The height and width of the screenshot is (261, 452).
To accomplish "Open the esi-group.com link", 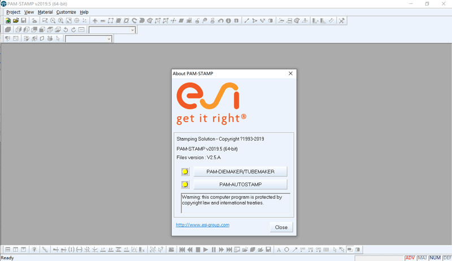I will [x=203, y=225].
